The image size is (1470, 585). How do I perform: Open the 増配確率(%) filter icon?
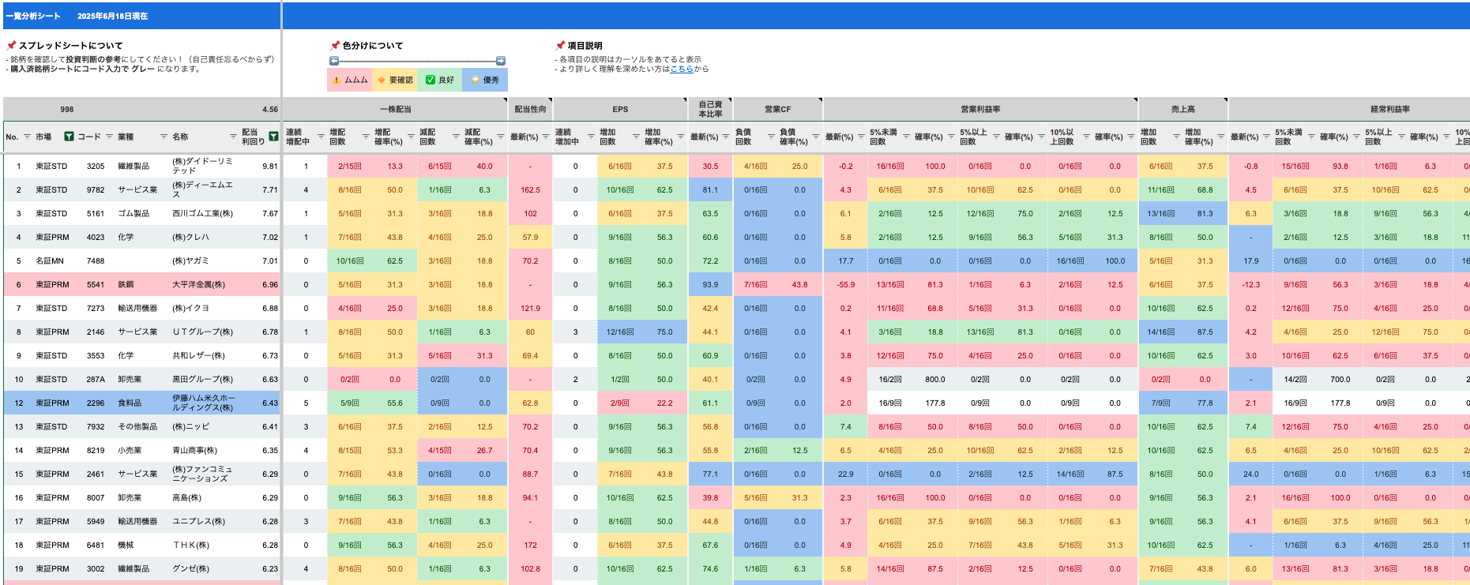(411, 137)
